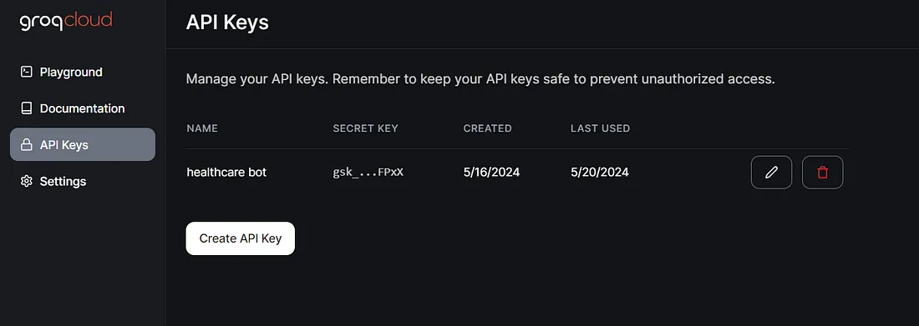
Task: Select API Keys in the sidebar
Action: click(83, 144)
